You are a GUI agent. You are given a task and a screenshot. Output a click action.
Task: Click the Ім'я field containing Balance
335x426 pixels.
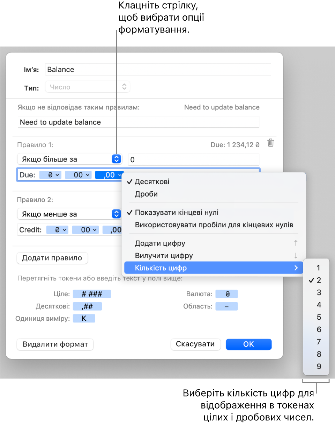[x=158, y=69]
